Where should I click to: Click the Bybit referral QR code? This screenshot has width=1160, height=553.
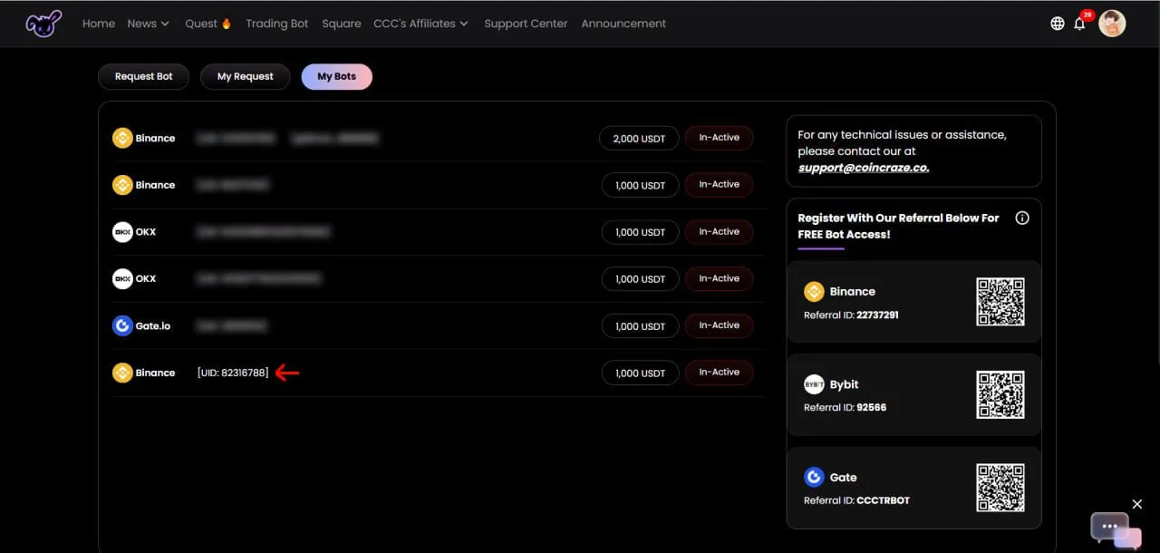1000,395
